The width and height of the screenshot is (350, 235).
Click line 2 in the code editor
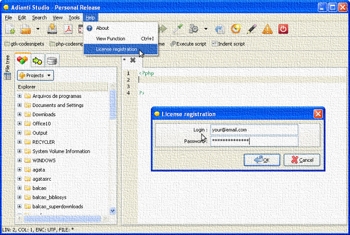(x=243, y=79)
